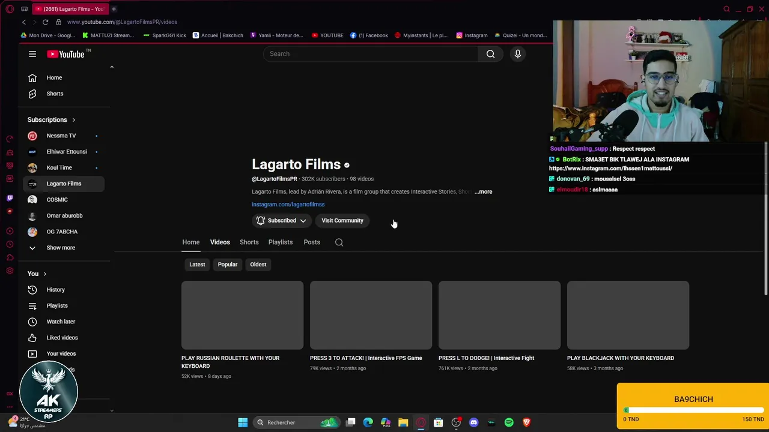The width and height of the screenshot is (769, 432).
Task: Open Playlists in the sidebar
Action: tap(64, 305)
